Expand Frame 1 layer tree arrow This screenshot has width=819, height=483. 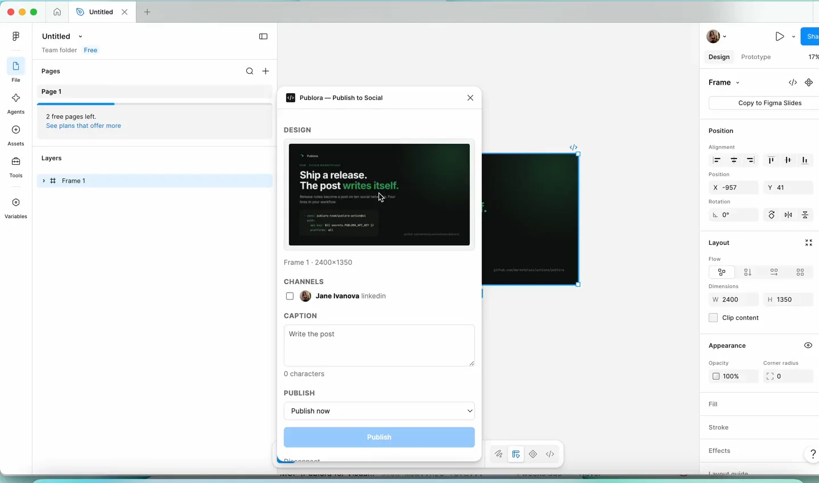44,181
